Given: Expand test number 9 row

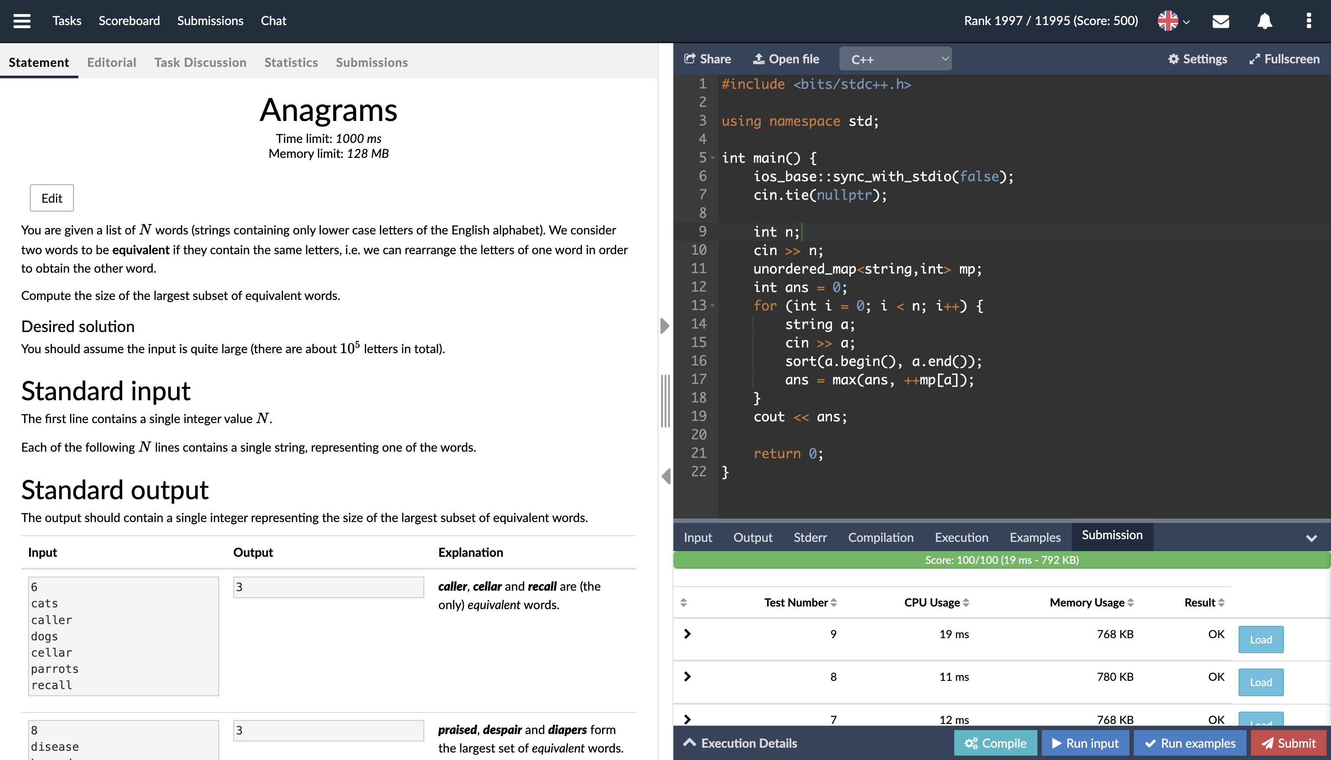Looking at the screenshot, I should click(x=687, y=634).
